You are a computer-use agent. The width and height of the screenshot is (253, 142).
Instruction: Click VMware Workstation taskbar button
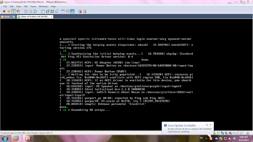pos(16,138)
